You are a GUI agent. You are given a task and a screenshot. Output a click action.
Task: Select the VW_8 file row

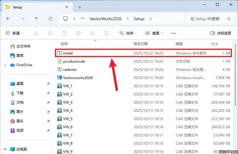coord(144,143)
